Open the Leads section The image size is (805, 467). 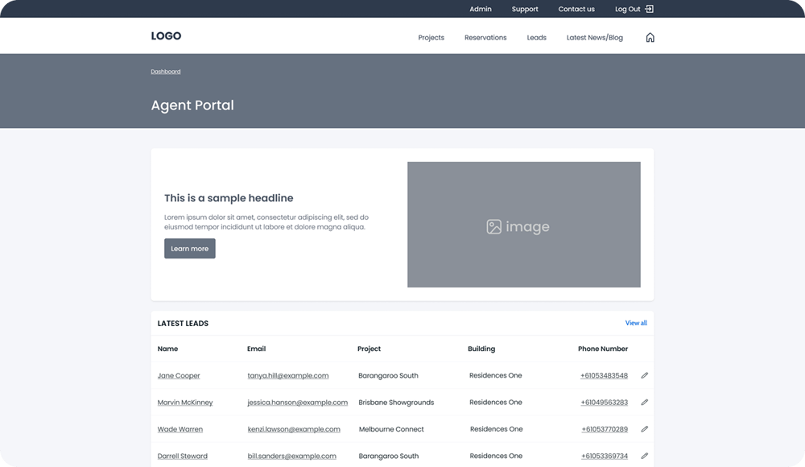coord(536,37)
